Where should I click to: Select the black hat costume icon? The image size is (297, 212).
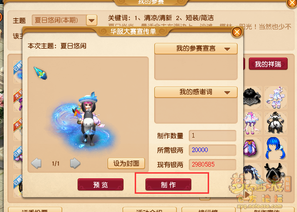pyautogui.click(x=252, y=97)
